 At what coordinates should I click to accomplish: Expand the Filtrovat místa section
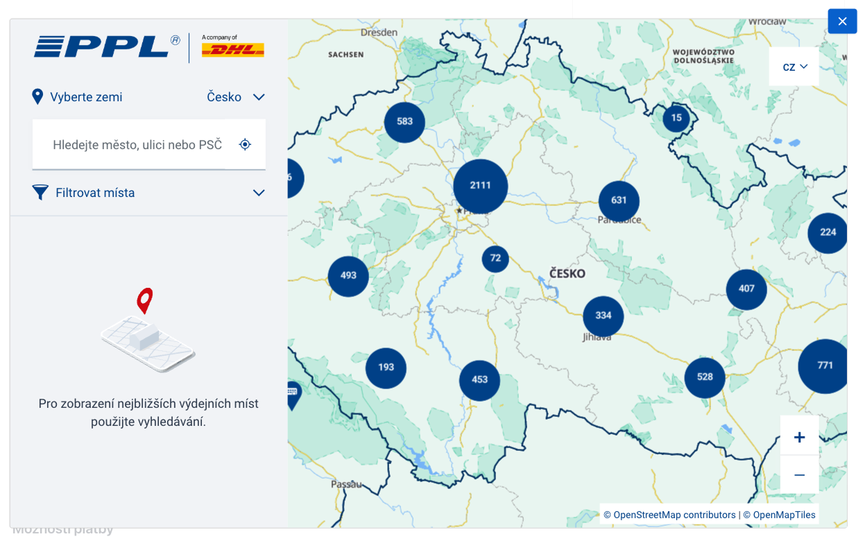click(x=148, y=193)
